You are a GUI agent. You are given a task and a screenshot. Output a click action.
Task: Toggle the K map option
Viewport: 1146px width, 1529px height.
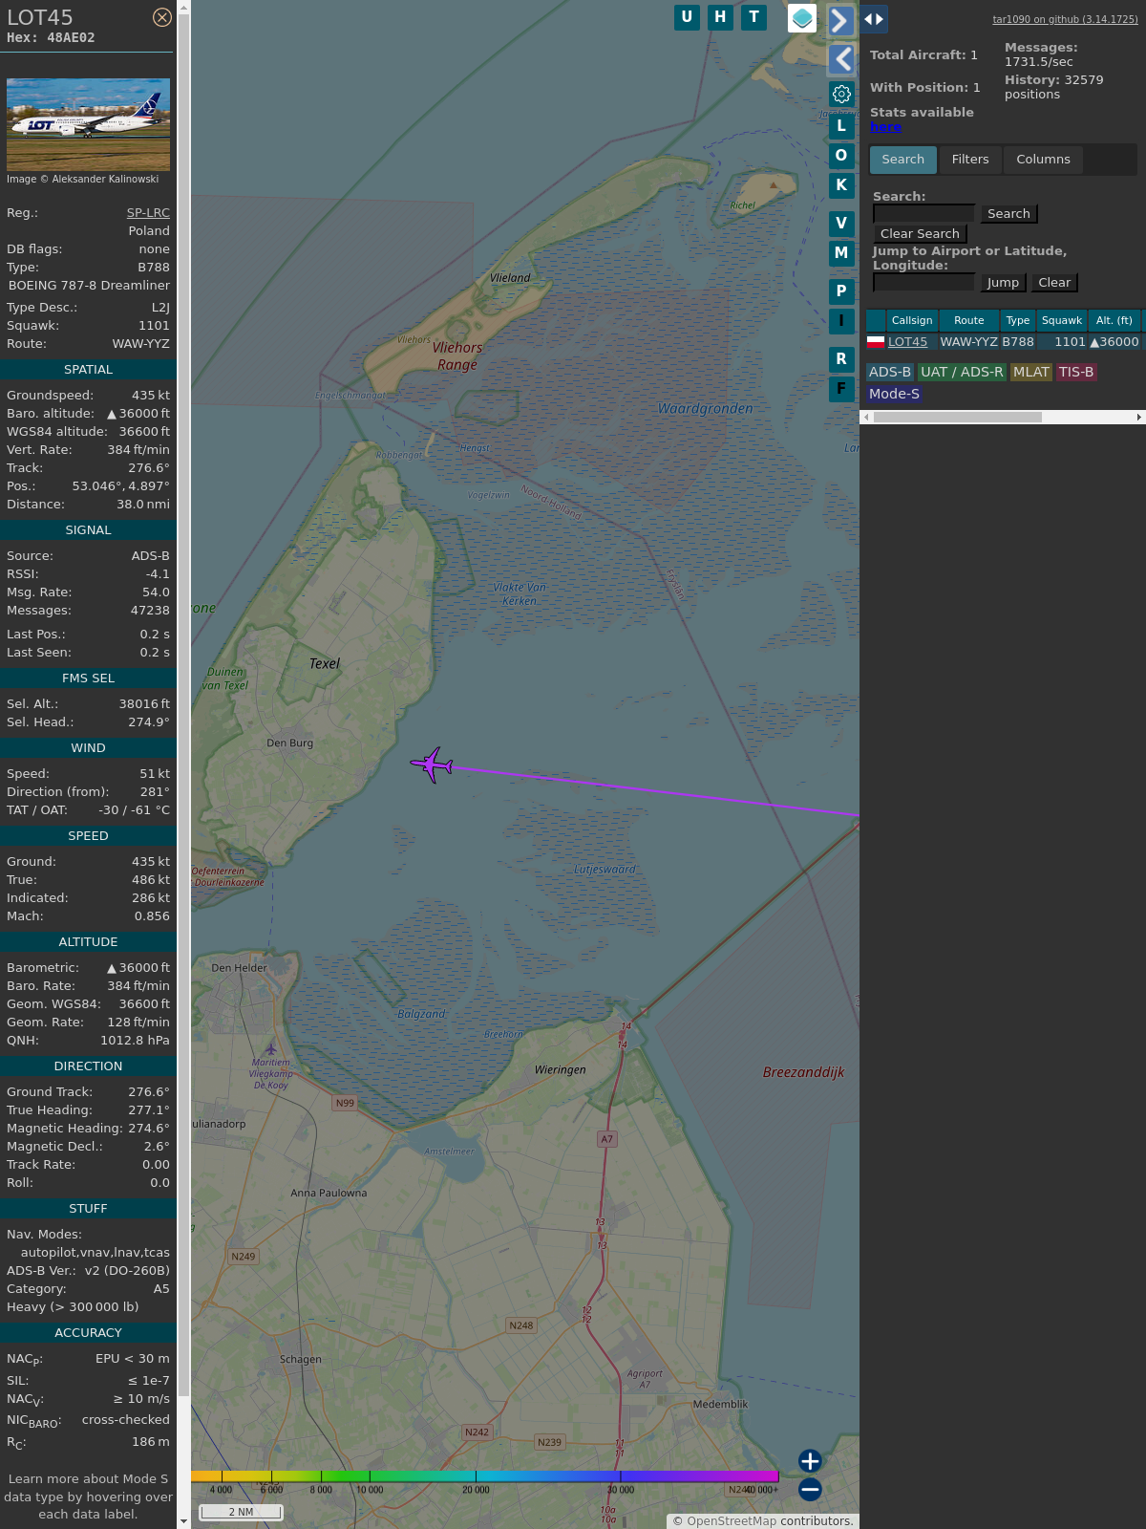841,184
